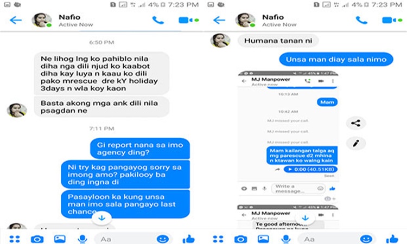The image size is (407, 244).
Task: Open Nafio's profile from the left header name
Action: click(69, 17)
